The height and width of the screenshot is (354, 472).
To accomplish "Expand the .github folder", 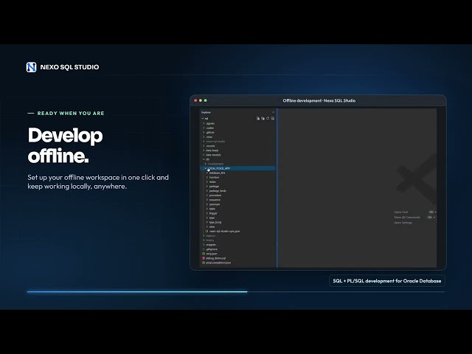I will pos(209,133).
